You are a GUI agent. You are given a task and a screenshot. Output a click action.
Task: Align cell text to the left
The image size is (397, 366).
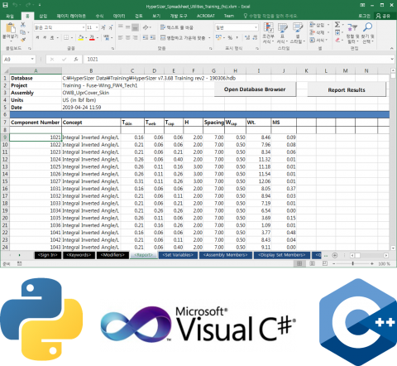click(121, 37)
